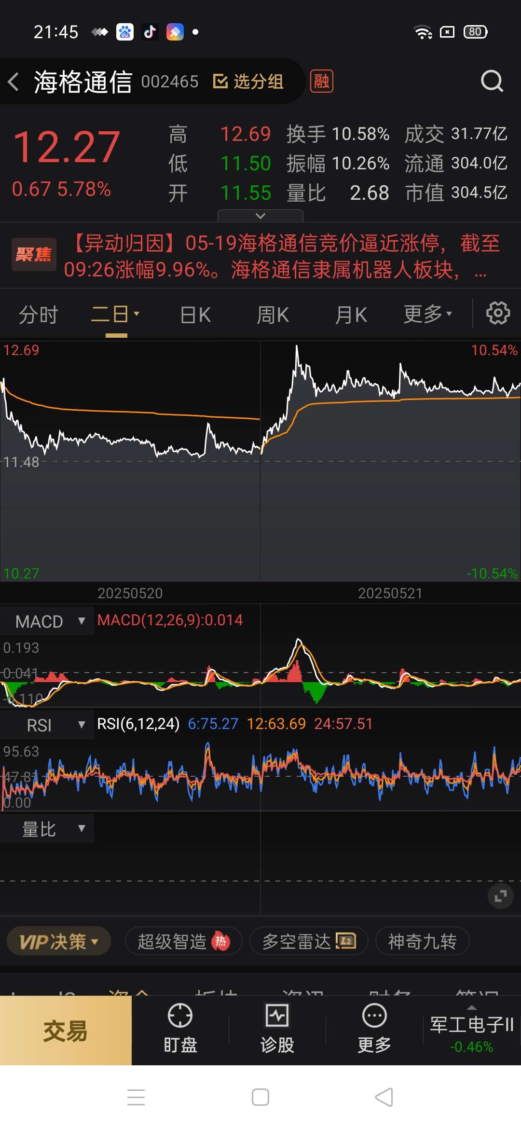This screenshot has height=1129, width=521.
Task: Tap 振幅 10.26% amplitude value
Action: [x=338, y=164]
